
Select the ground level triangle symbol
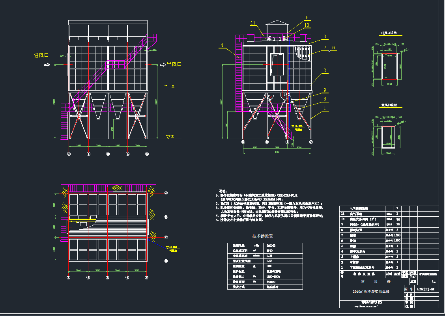point(169,137)
